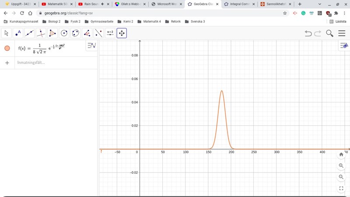Screen dimensions: 350x197
Task: Select the Move arrow tool
Action: 7,33
